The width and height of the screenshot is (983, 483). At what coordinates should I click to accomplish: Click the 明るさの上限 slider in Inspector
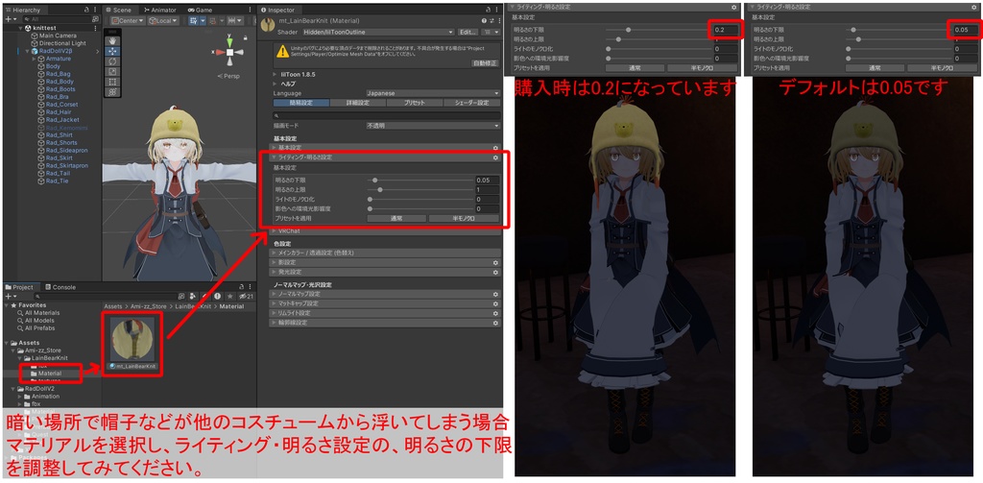(x=420, y=189)
